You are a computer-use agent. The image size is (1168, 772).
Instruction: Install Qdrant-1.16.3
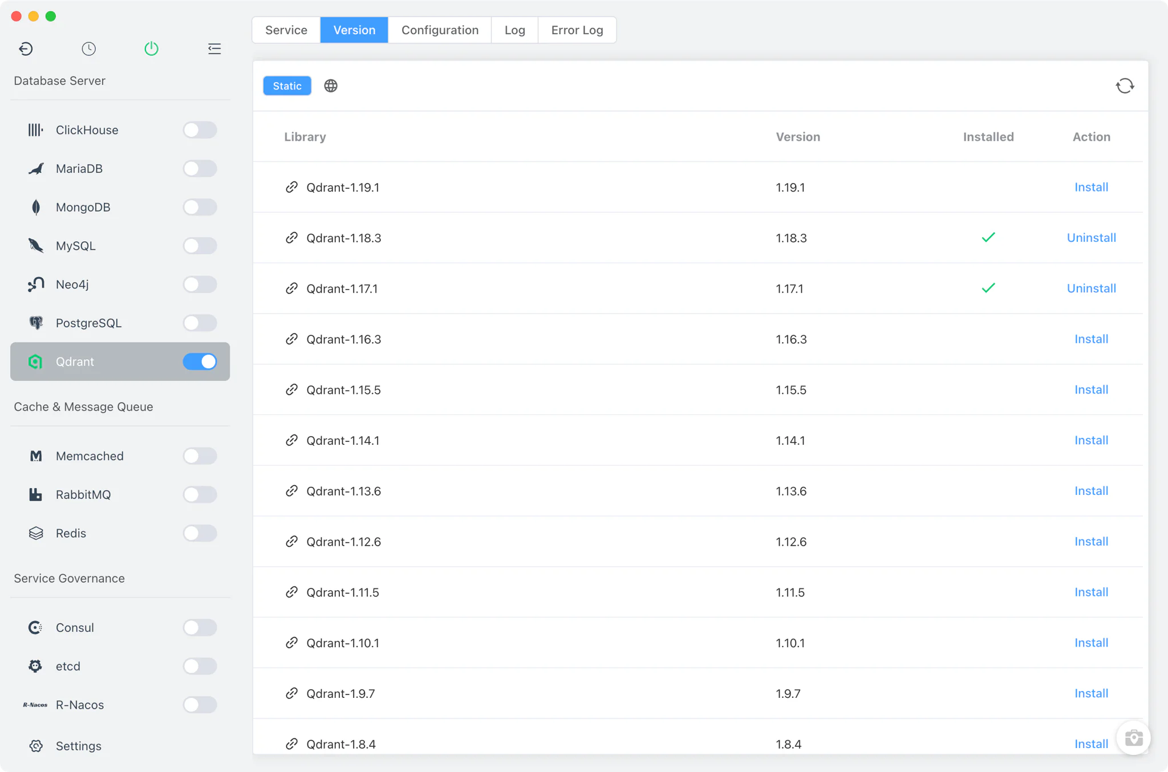1091,339
